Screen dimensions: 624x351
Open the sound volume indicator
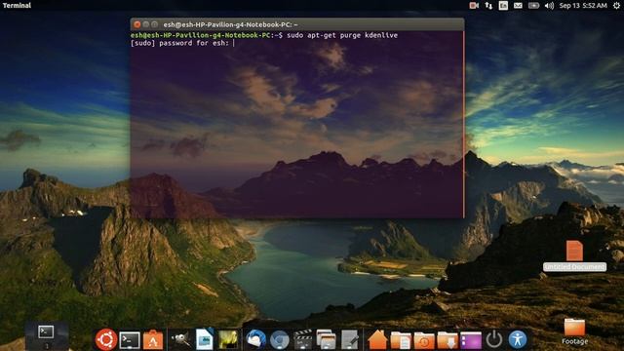point(549,5)
